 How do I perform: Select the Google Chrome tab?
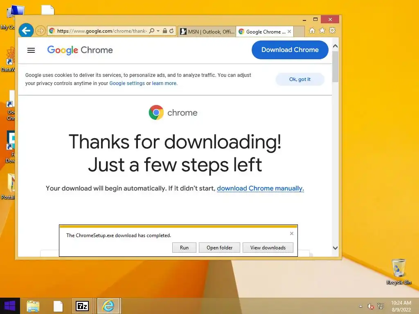[x=263, y=31]
